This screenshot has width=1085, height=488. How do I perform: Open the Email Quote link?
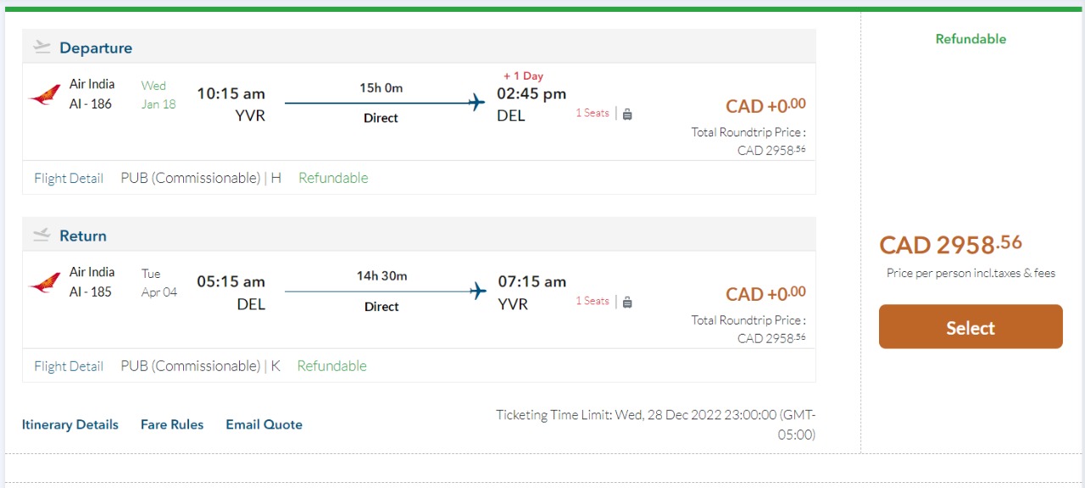click(264, 424)
